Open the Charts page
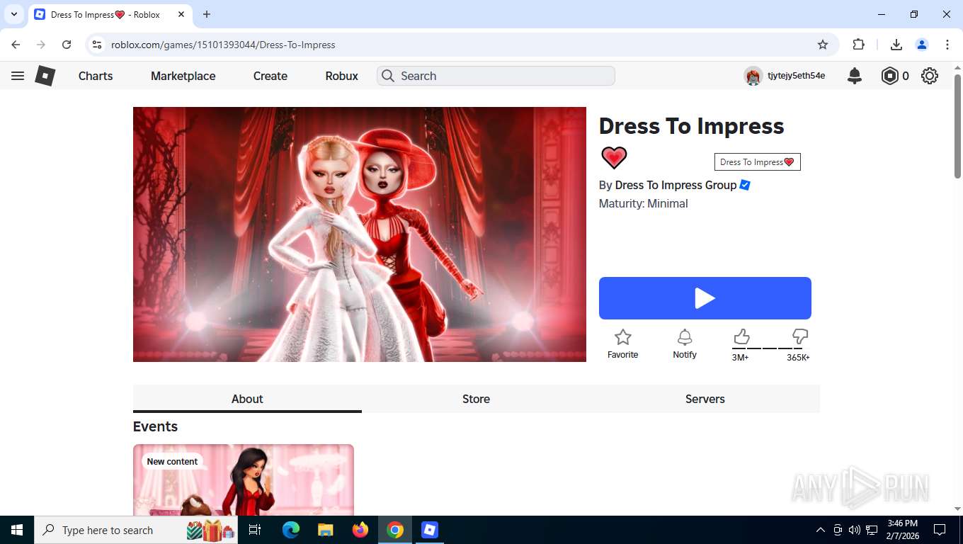Screen dimensions: 963x544 pyautogui.click(x=96, y=76)
